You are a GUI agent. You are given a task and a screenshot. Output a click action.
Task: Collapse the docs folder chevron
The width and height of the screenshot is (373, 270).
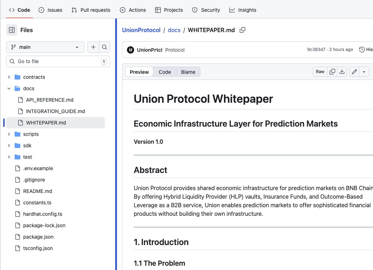click(9, 88)
